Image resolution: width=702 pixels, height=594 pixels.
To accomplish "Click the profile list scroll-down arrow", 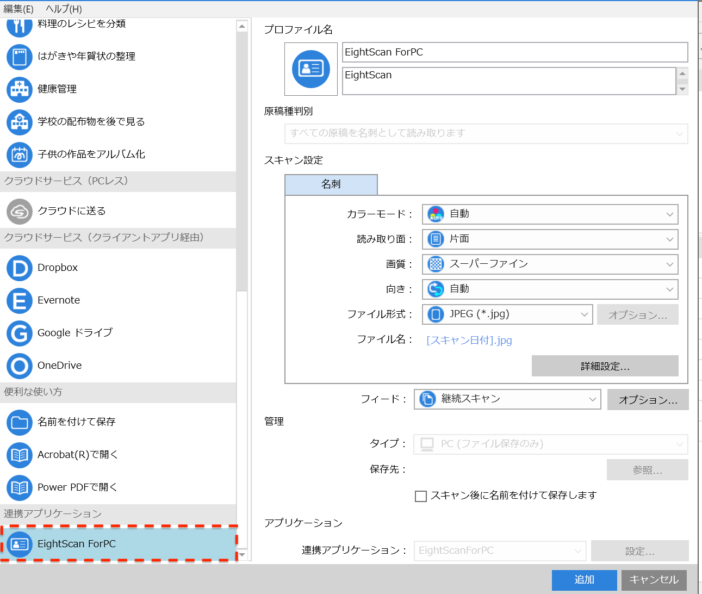I will click(242, 555).
